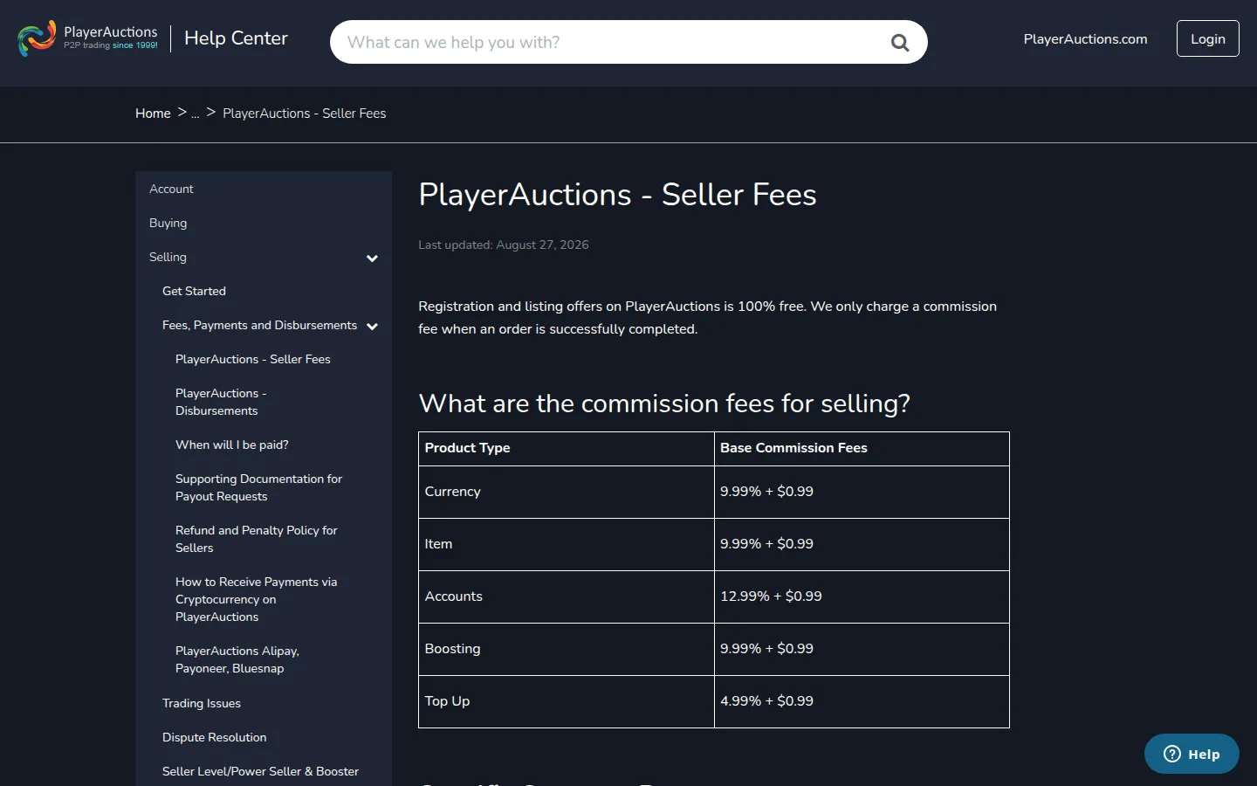The image size is (1257, 786).
Task: Open the Seller Fees sidebar article
Action: click(253, 359)
